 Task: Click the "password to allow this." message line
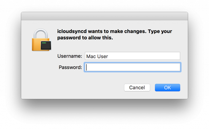click(85, 38)
